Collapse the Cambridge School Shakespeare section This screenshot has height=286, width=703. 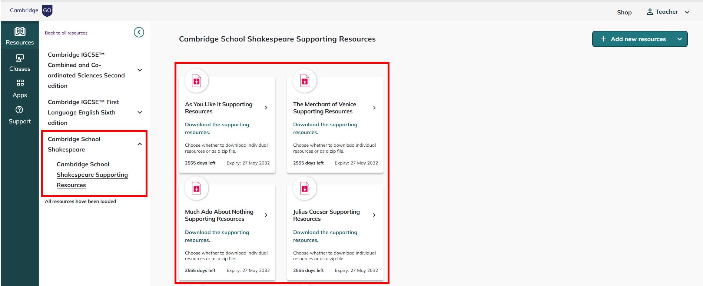[140, 144]
